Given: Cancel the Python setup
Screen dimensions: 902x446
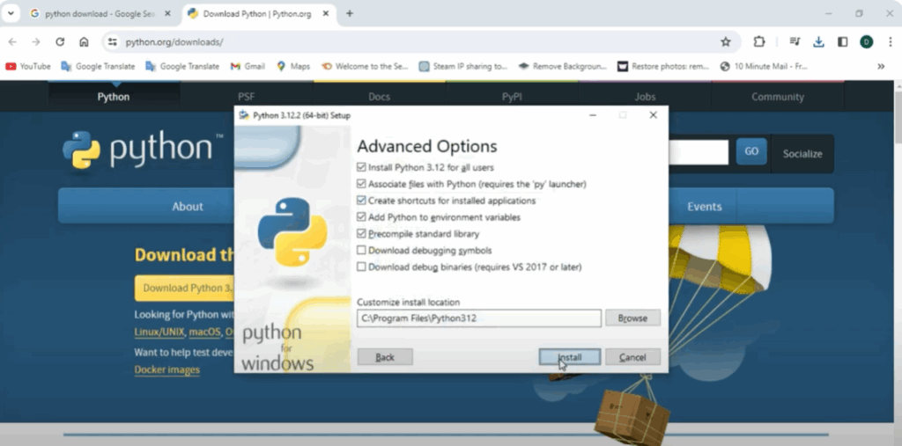Looking at the screenshot, I should tap(632, 357).
